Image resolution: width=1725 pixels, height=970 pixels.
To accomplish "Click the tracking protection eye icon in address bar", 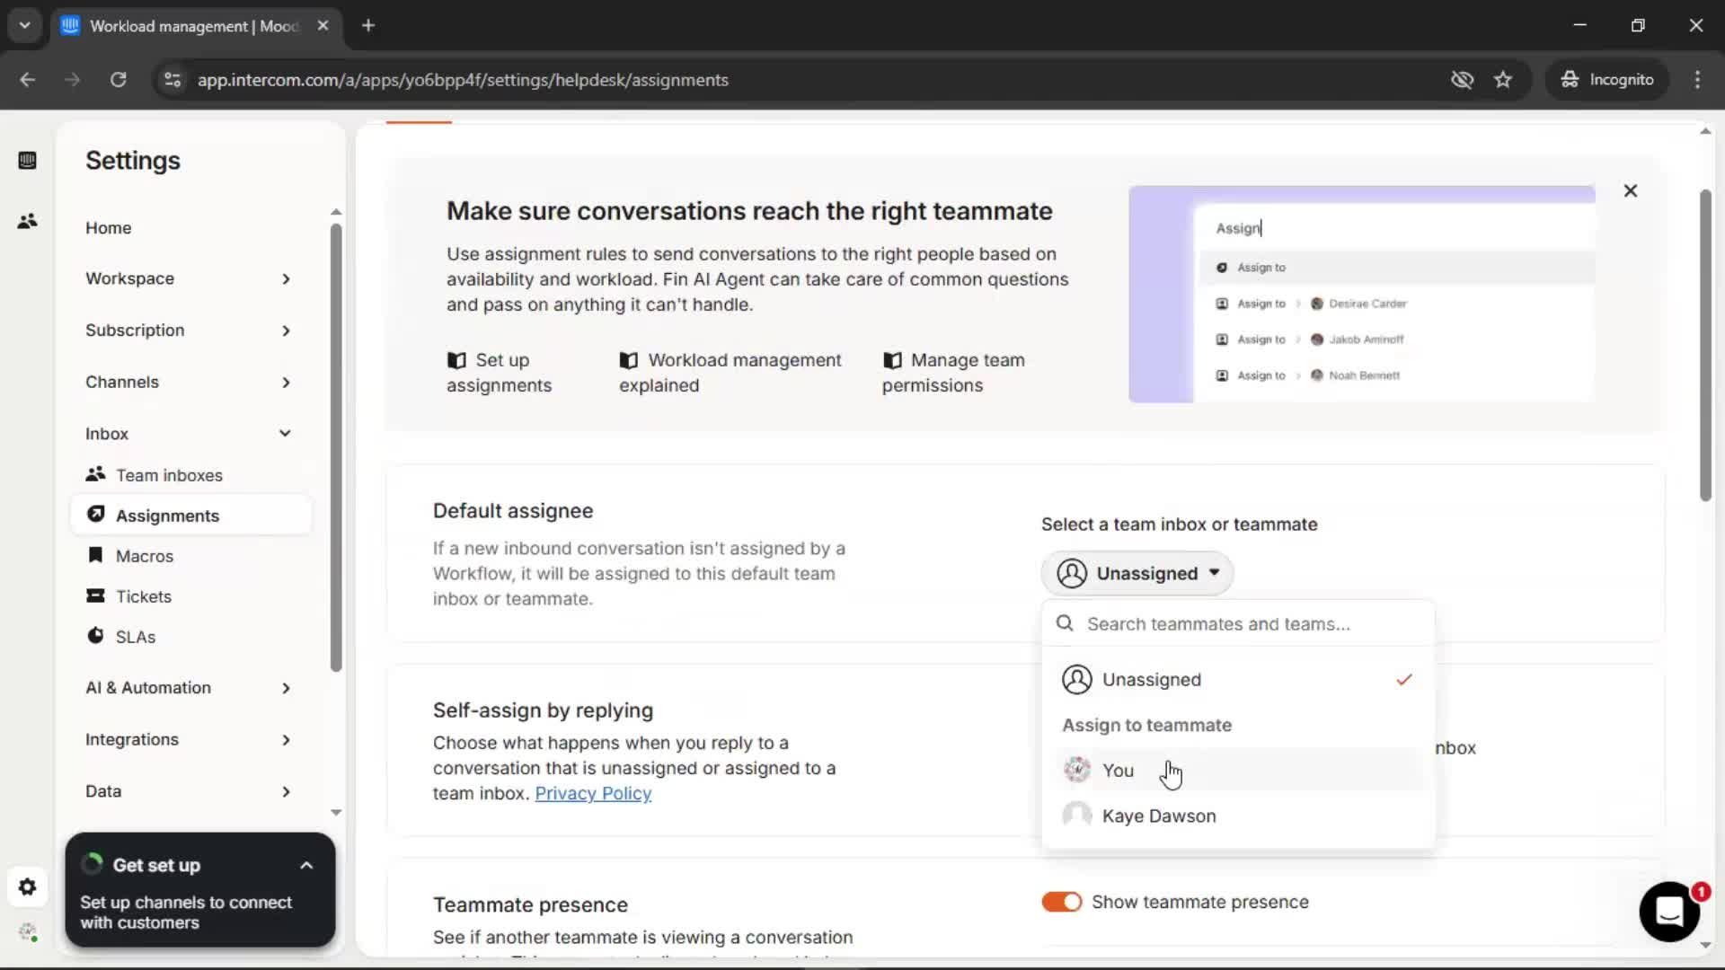I will point(1462,80).
